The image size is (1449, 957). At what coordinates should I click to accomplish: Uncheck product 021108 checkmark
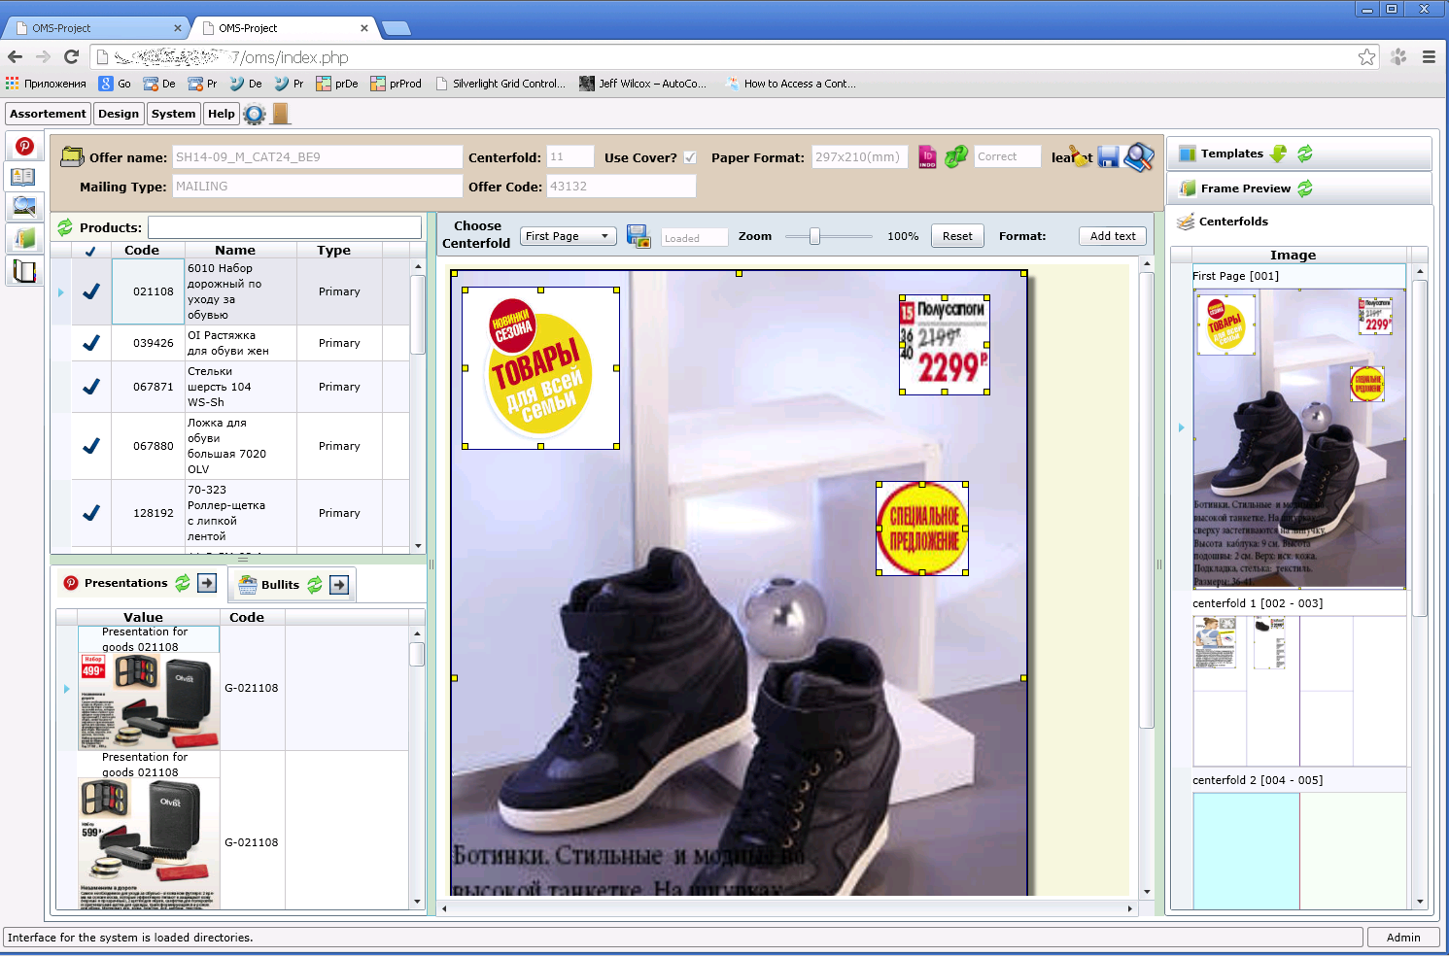click(x=91, y=291)
